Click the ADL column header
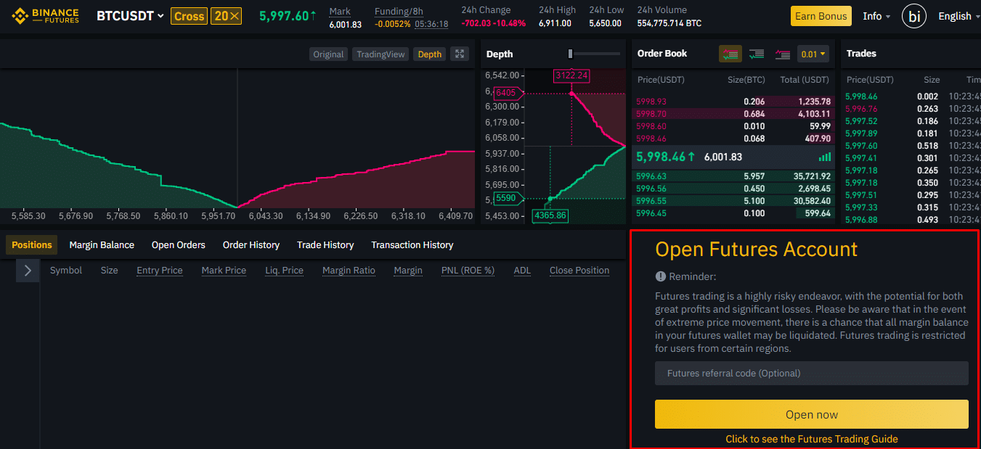Viewport: 981px width, 449px height. click(x=522, y=271)
